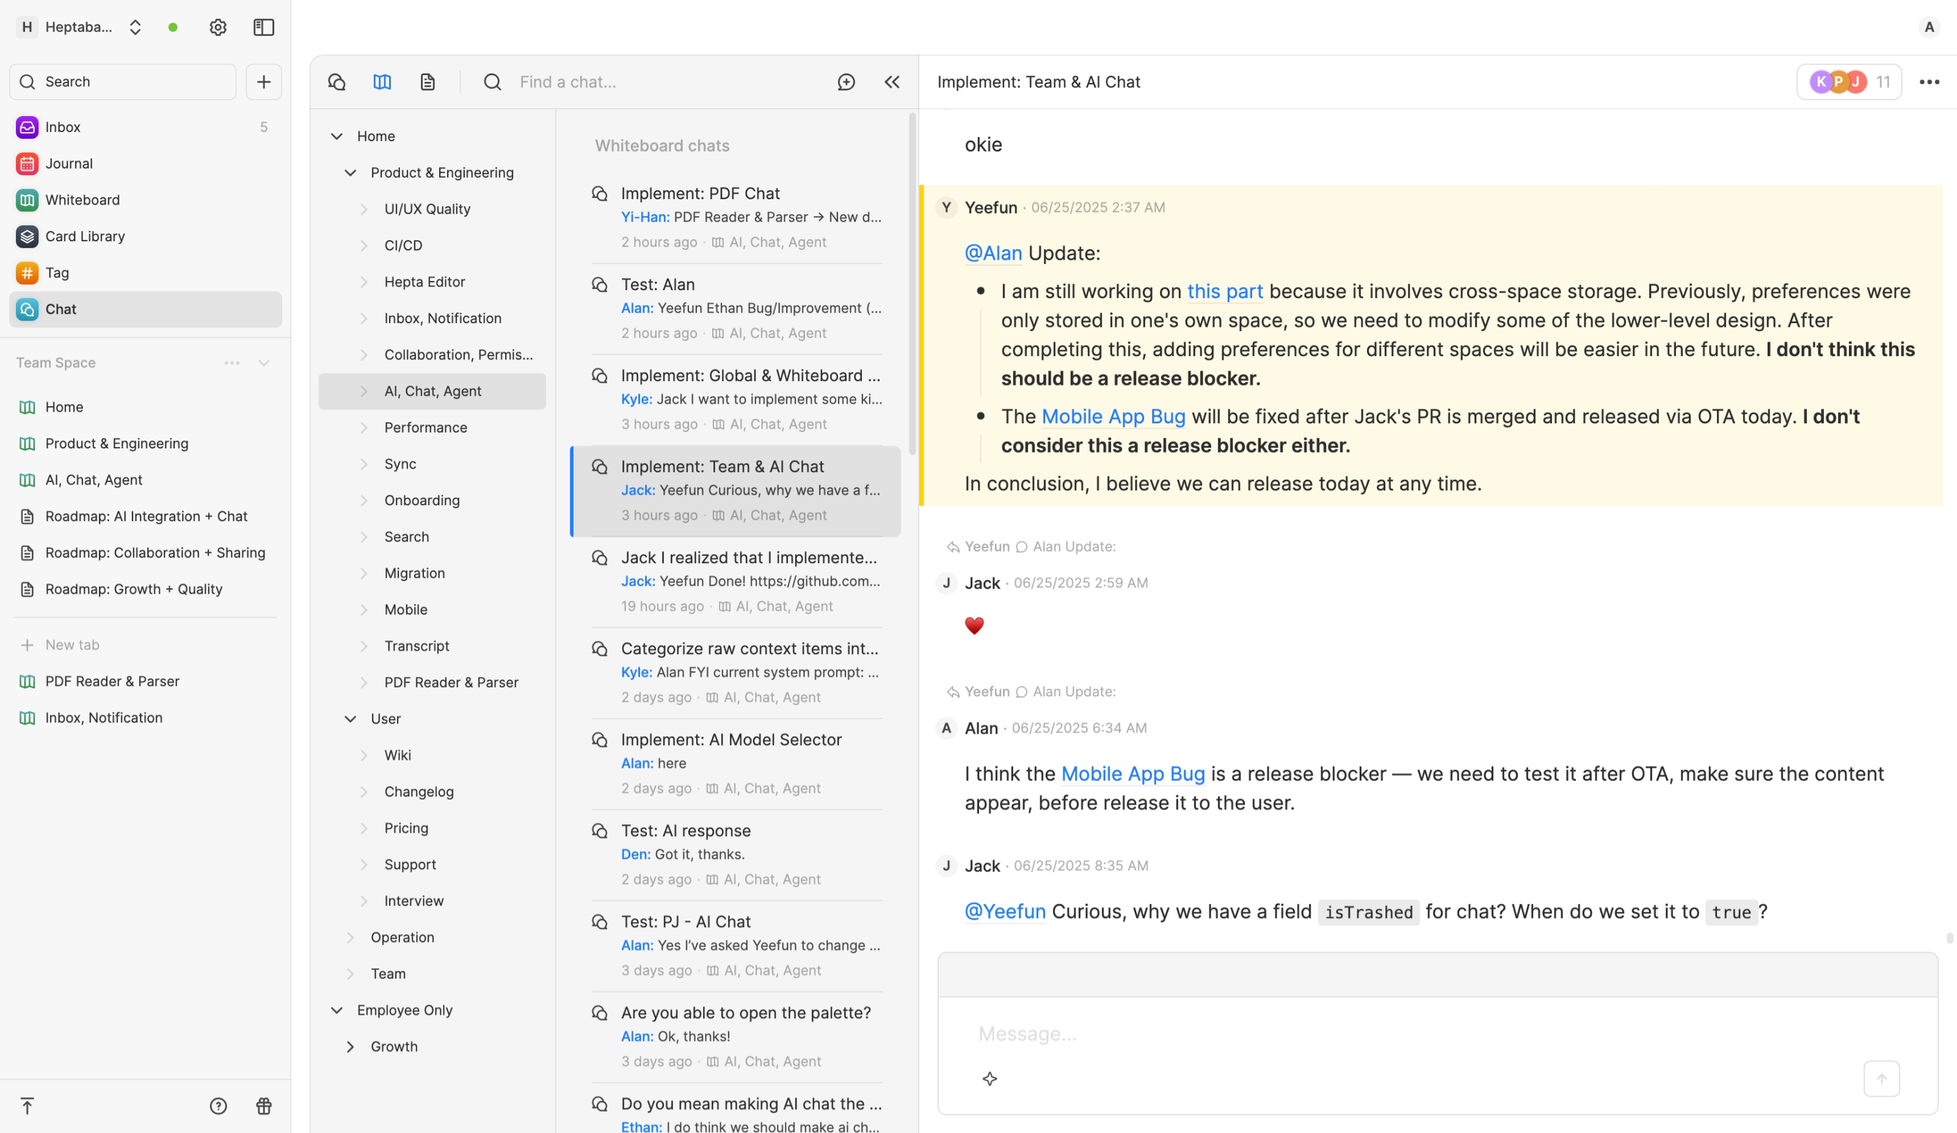Follow the 'this part' link
This screenshot has height=1133, width=1957.
click(1225, 291)
